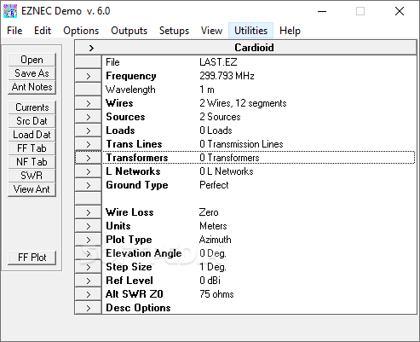Click the Load Dat button
420x342 pixels.
[x=32, y=135]
